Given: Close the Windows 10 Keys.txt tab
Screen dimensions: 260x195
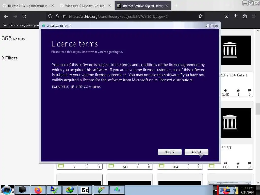Looking at the screenshot, I should tap(110, 6).
